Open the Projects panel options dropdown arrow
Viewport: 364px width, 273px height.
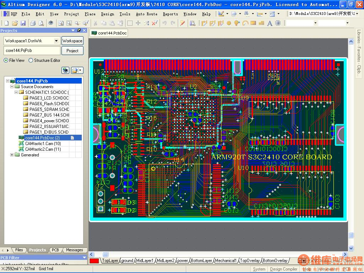(x=73, y=31)
